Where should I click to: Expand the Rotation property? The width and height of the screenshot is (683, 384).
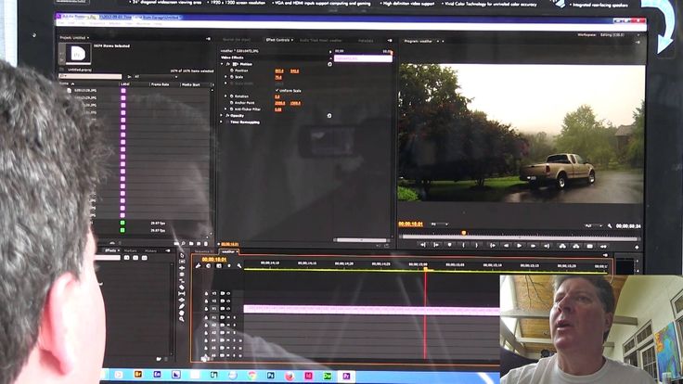pos(226,96)
